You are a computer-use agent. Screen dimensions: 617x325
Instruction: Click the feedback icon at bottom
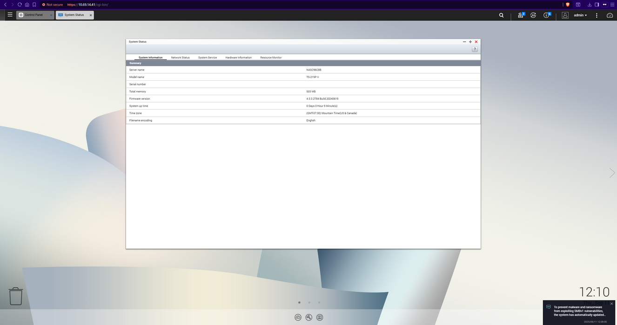(x=320, y=318)
